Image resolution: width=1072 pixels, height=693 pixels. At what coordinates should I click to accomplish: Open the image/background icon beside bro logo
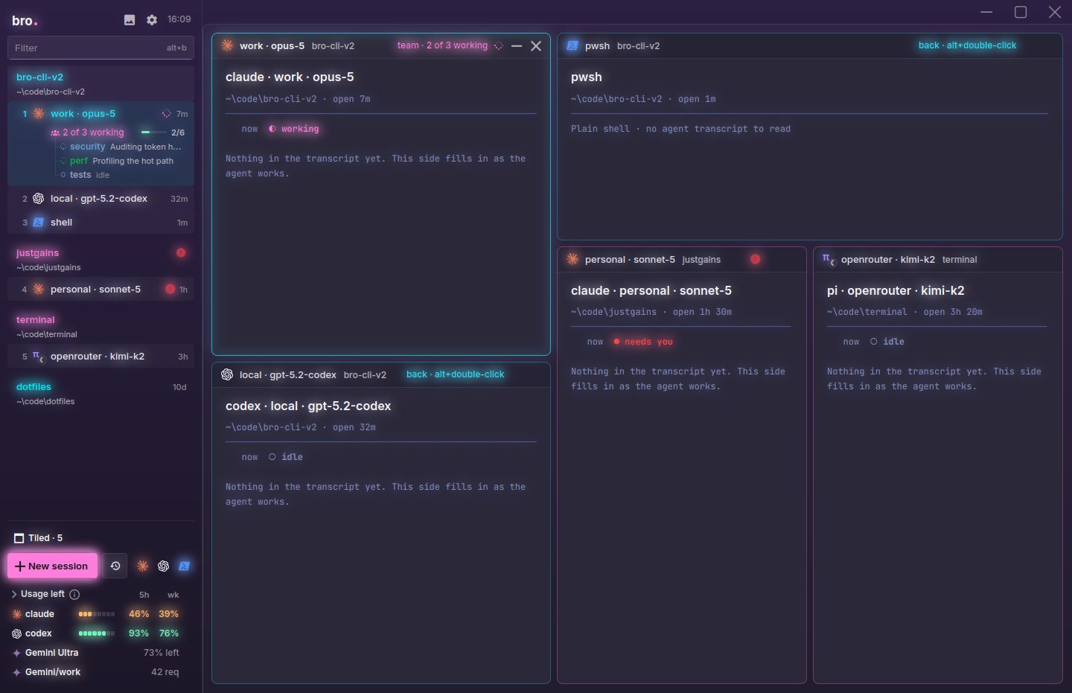[130, 20]
